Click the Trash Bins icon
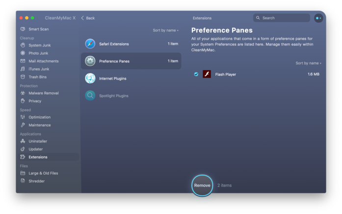Screen dimensions: 342x214 coord(23,77)
